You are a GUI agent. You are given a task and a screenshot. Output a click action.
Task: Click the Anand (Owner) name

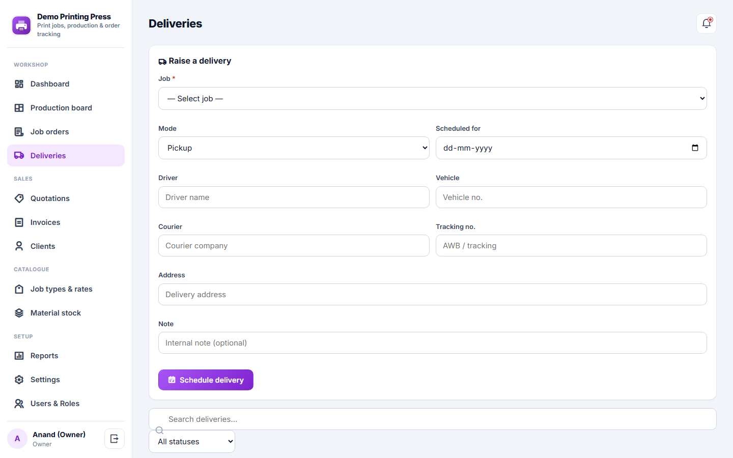pyautogui.click(x=59, y=435)
